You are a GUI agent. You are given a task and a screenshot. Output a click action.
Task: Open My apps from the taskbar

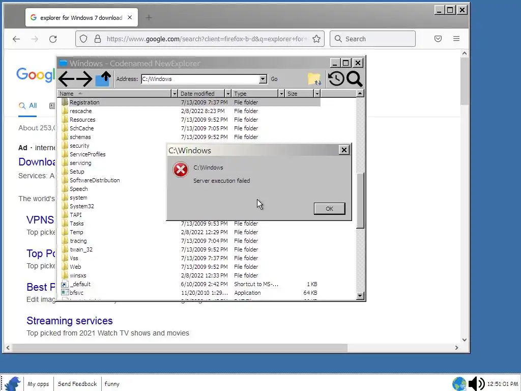point(38,384)
